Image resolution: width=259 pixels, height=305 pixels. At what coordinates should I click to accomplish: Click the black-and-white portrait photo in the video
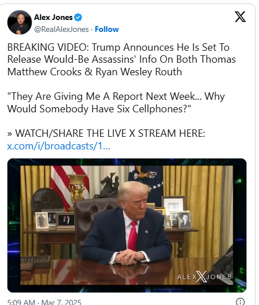click(185, 220)
